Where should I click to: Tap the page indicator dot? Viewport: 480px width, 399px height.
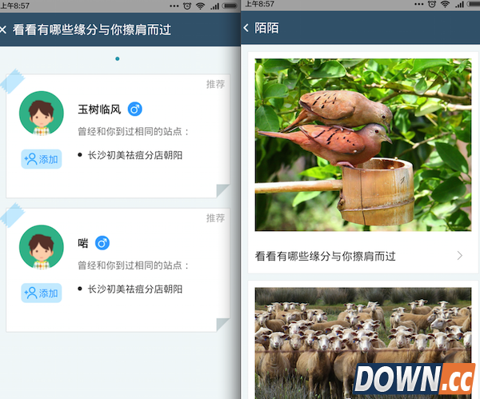(x=118, y=58)
